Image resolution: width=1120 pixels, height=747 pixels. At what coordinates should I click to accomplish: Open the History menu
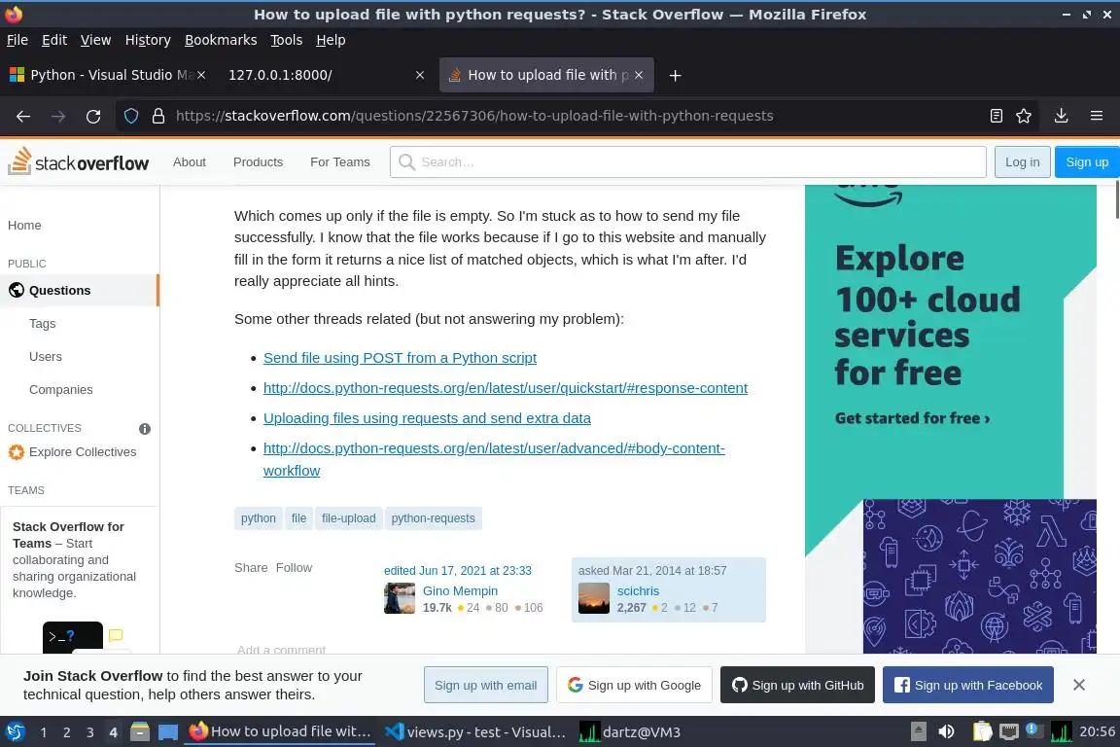pos(148,40)
